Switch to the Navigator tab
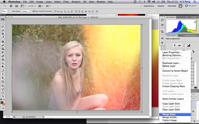 coord(181,17)
